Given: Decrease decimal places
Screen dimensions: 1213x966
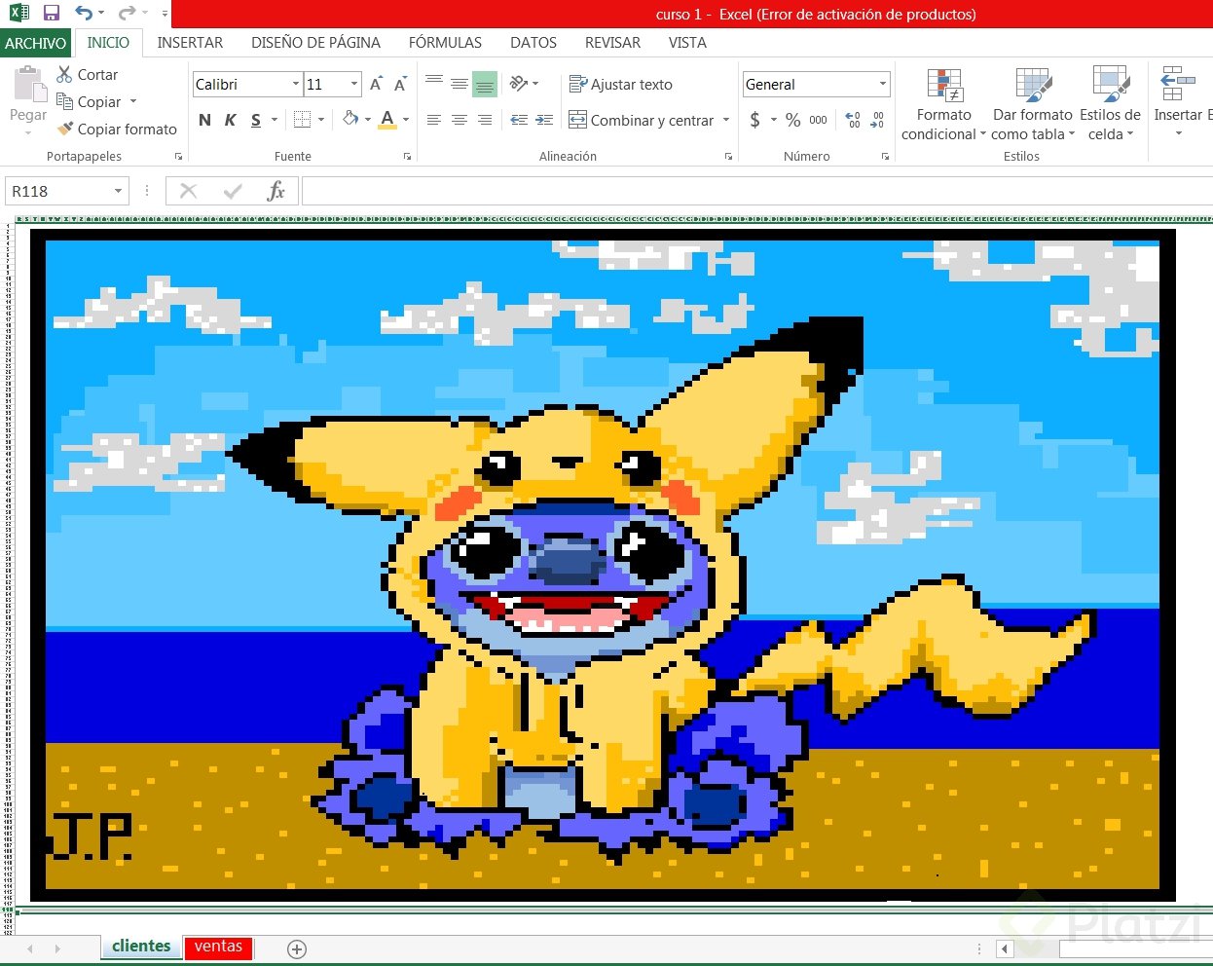Looking at the screenshot, I should coord(877,120).
